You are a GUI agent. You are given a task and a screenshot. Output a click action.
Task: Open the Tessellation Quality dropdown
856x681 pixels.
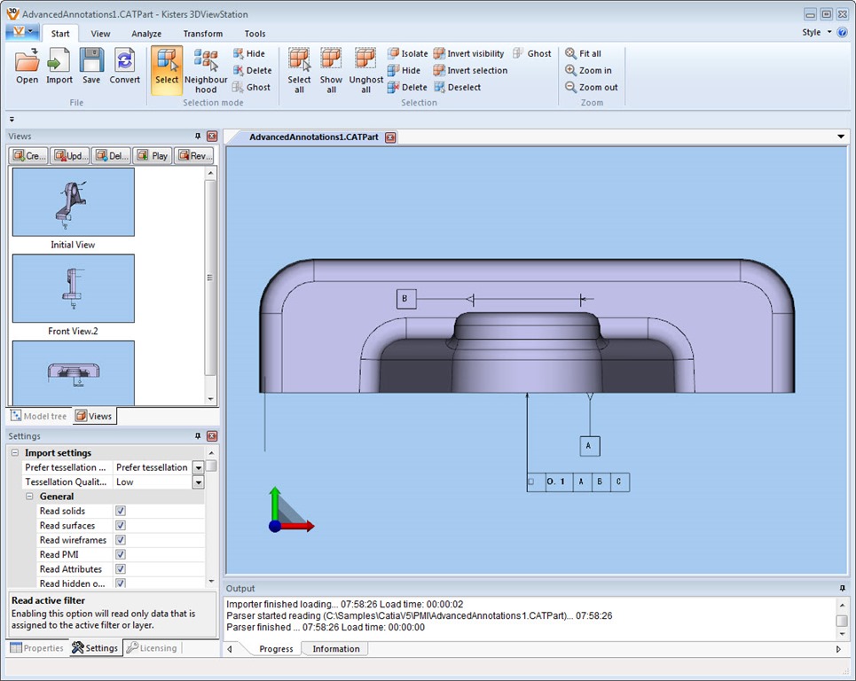(x=198, y=482)
